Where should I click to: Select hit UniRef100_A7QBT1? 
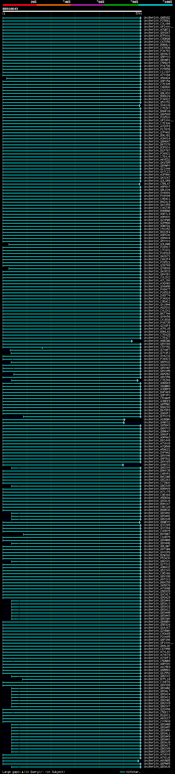(x=157, y=30)
